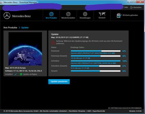This screenshot has width=145, height=114.
Task: Click the app icon in title bar
Action: (1, 2)
